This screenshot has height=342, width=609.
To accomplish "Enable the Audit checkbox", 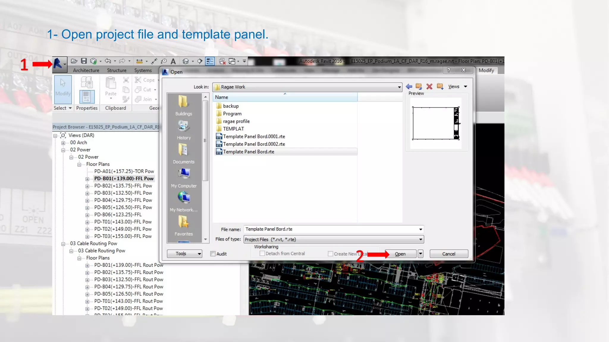I will tap(213, 254).
